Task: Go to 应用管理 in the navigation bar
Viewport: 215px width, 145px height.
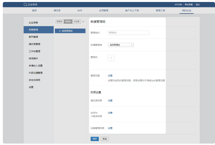Action: click(104, 10)
